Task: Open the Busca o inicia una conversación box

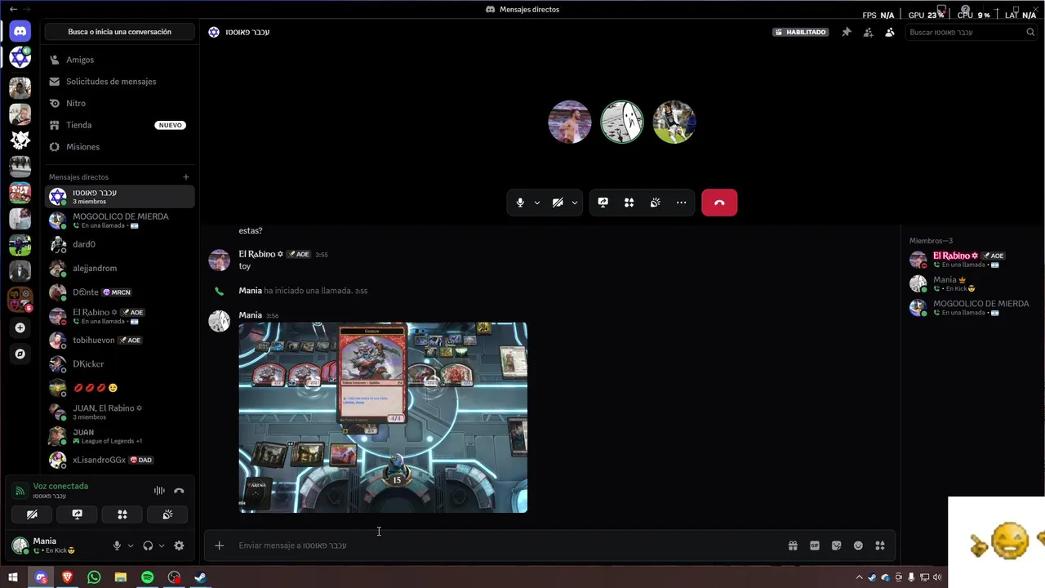Action: pyautogui.click(x=119, y=32)
